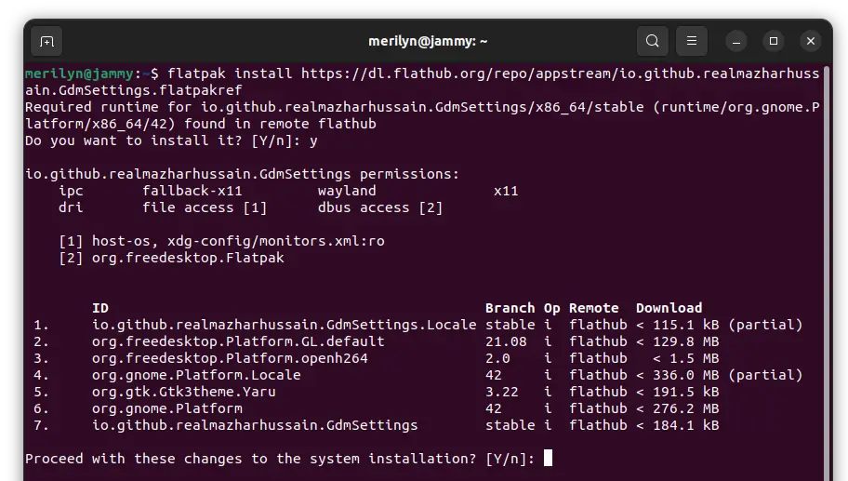The height and width of the screenshot is (481, 848).
Task: Click the ID column header
Action: tap(99, 308)
